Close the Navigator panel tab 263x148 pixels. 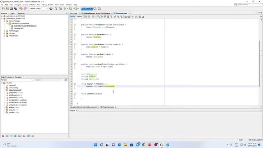[x=24, y=77]
